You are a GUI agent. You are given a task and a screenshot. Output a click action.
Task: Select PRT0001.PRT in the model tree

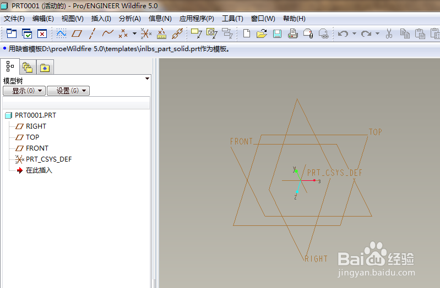click(31, 115)
